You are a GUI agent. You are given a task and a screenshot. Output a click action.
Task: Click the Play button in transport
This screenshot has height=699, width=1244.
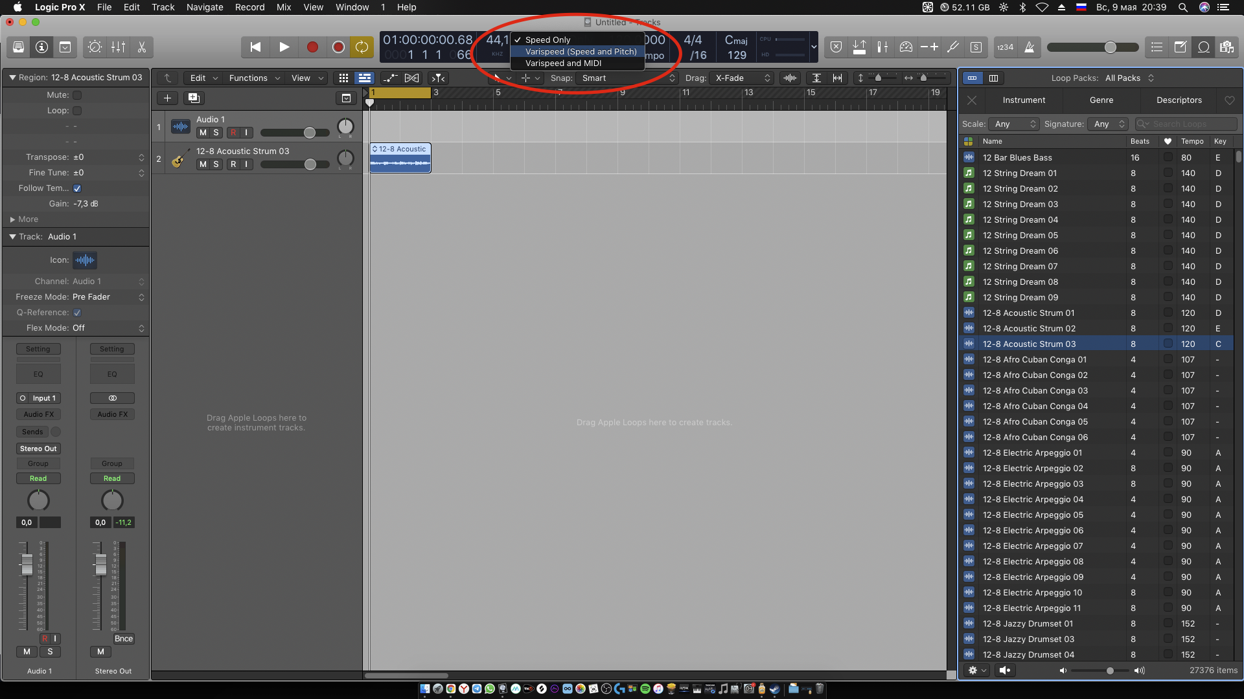[284, 47]
